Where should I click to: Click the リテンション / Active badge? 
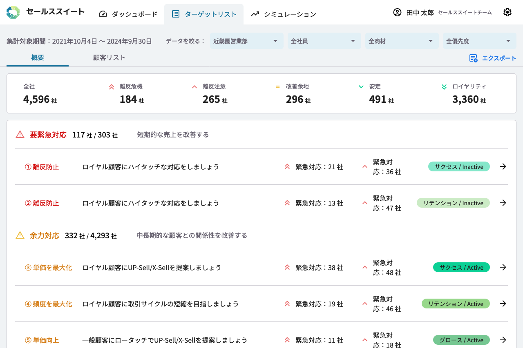(456, 304)
